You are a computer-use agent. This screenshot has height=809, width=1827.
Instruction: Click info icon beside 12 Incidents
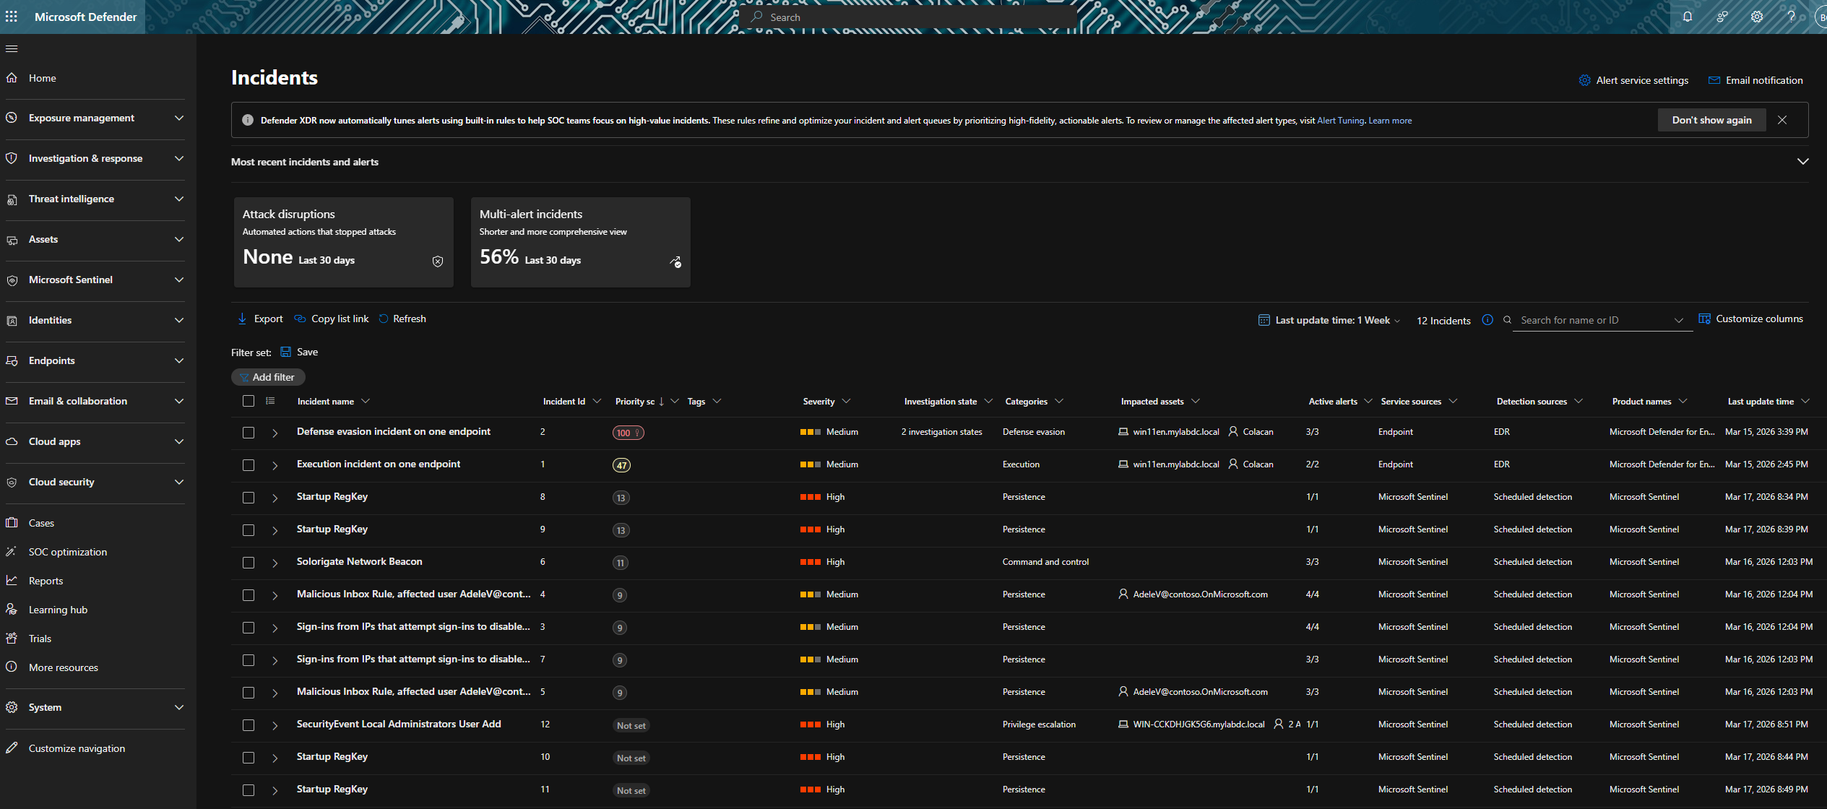pos(1487,320)
